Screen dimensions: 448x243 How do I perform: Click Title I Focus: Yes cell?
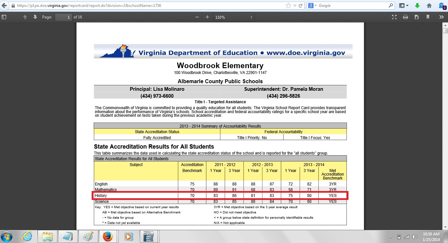pos(315,137)
